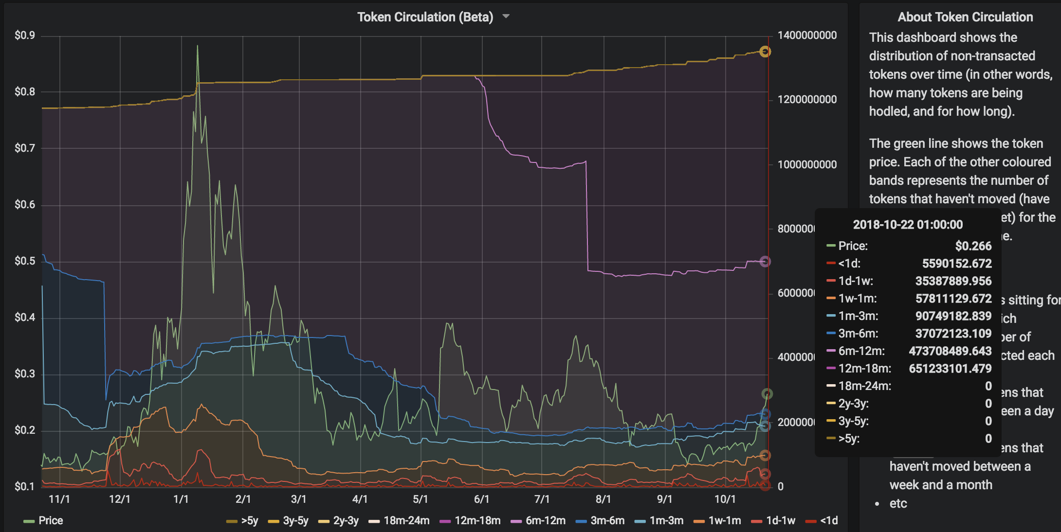Image resolution: width=1061 pixels, height=532 pixels.
Task: Toggle the >5y legend series
Action: click(x=250, y=520)
